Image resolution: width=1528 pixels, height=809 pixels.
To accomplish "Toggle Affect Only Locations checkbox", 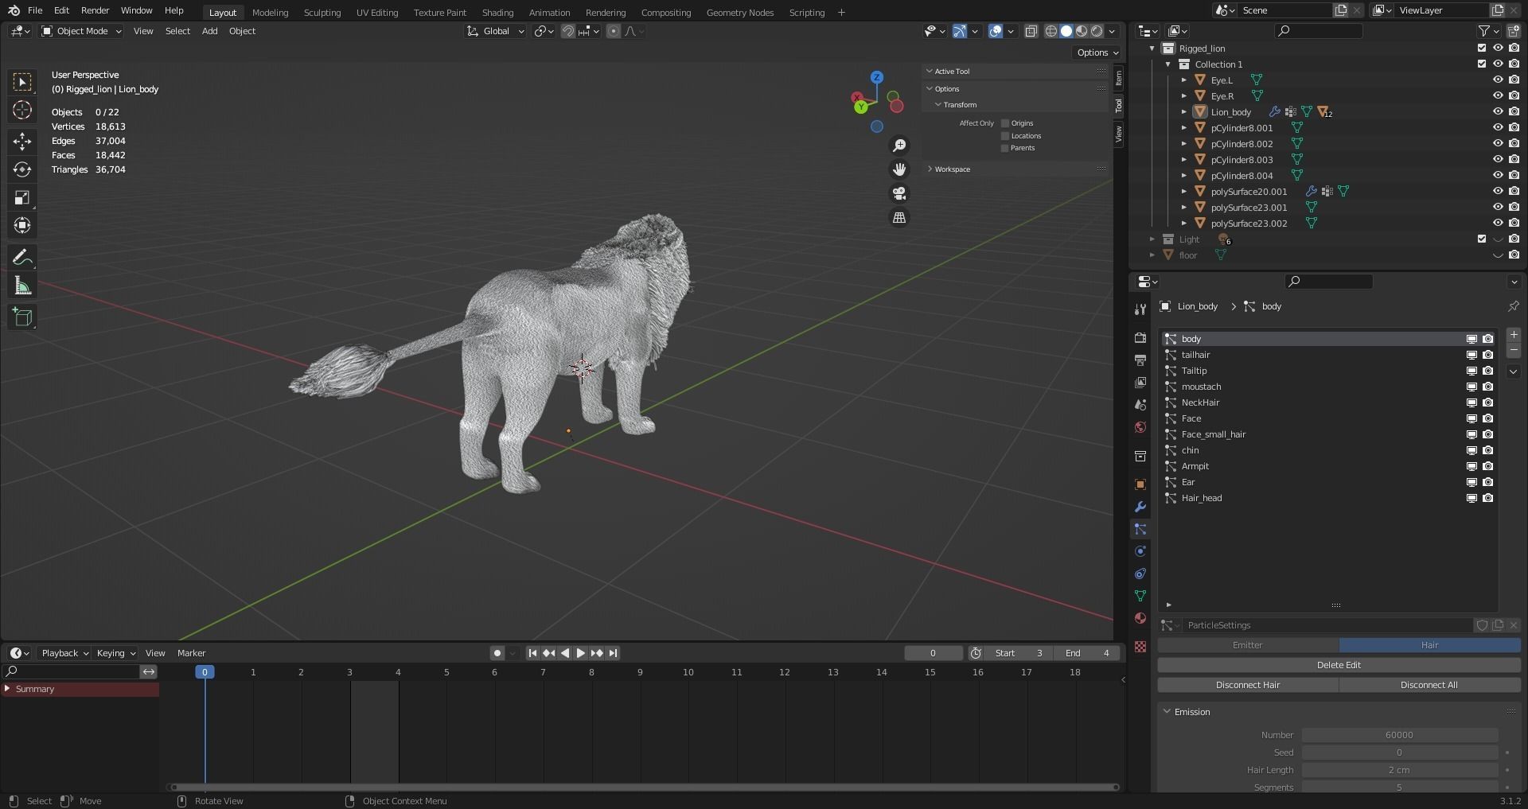I will 1005,136.
